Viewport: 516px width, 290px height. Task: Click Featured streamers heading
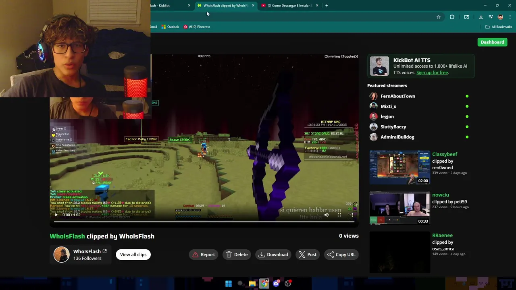click(387, 86)
